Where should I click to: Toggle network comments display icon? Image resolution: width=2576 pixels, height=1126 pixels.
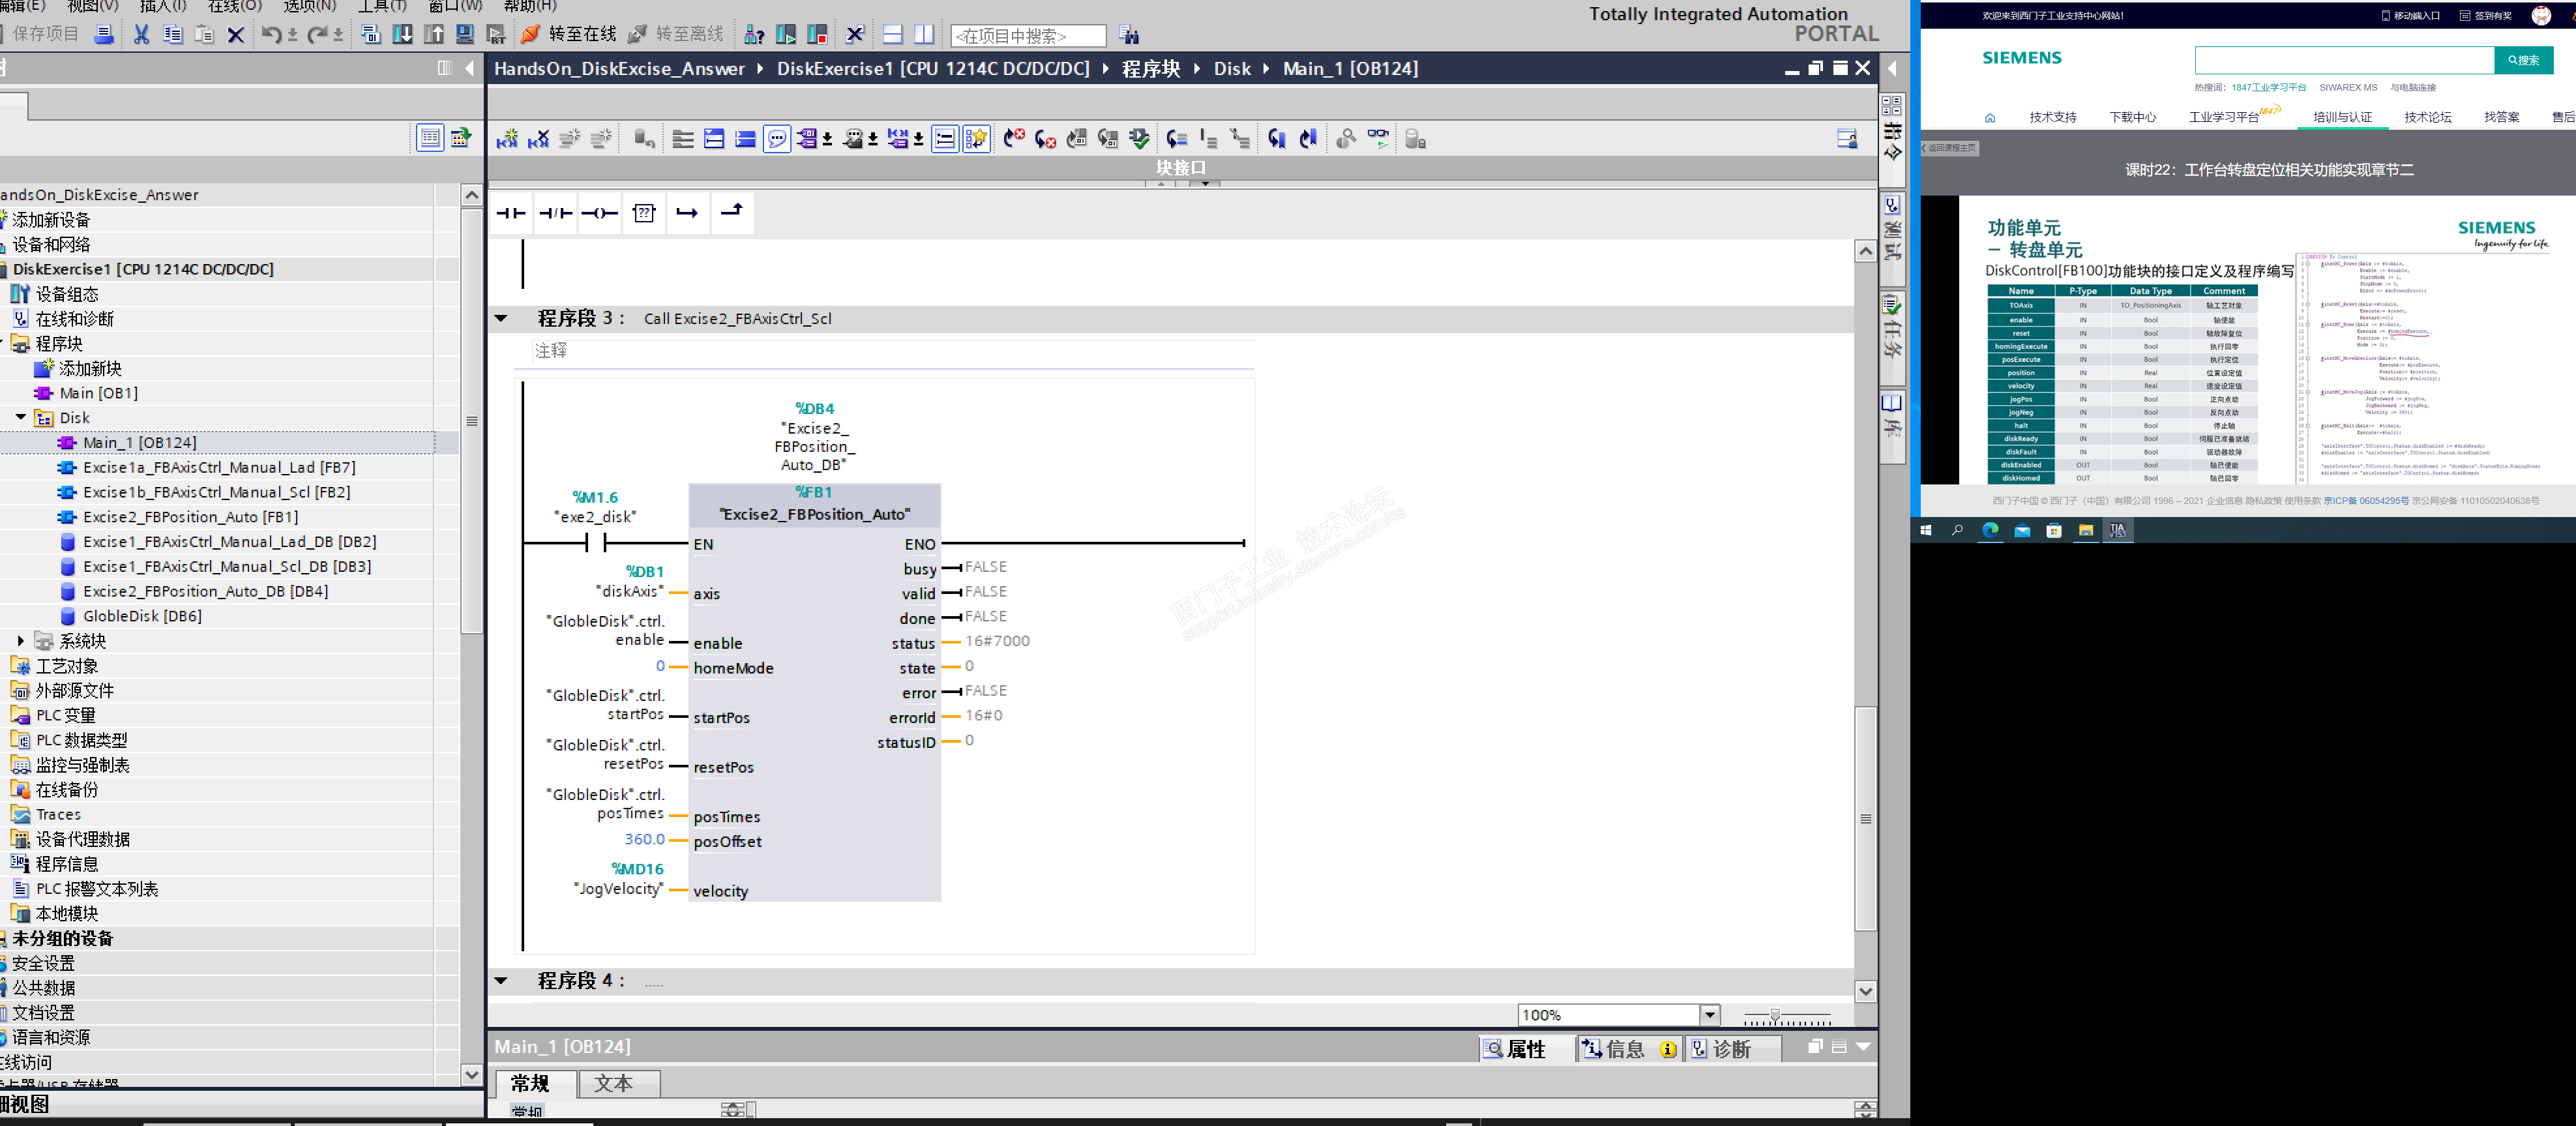(944, 139)
